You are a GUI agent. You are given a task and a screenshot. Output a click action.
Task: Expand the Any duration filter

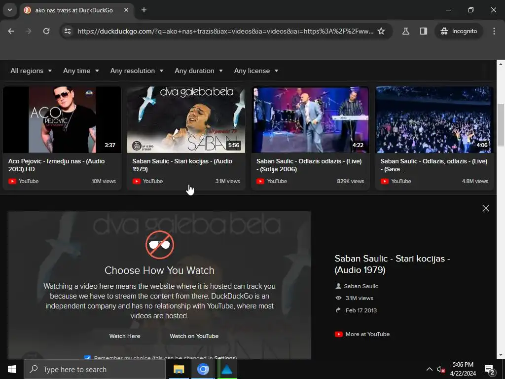[199, 71]
